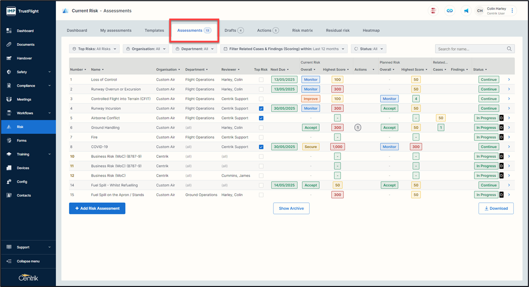529x287 pixels.
Task: Click the Handover sidebar icon
Action: [9, 59]
